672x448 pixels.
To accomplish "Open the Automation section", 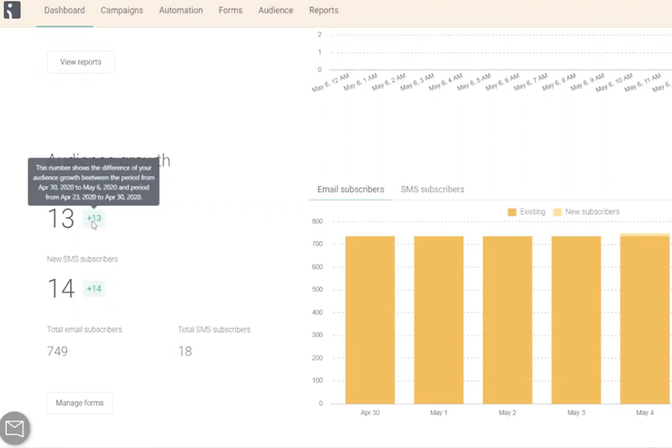I will click(x=181, y=10).
